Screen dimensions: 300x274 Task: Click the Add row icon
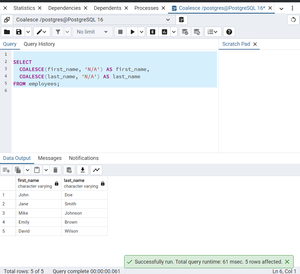tap(6, 170)
